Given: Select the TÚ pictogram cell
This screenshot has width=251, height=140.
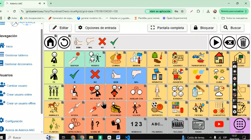Looking at the screenshot, I should click(54, 76).
